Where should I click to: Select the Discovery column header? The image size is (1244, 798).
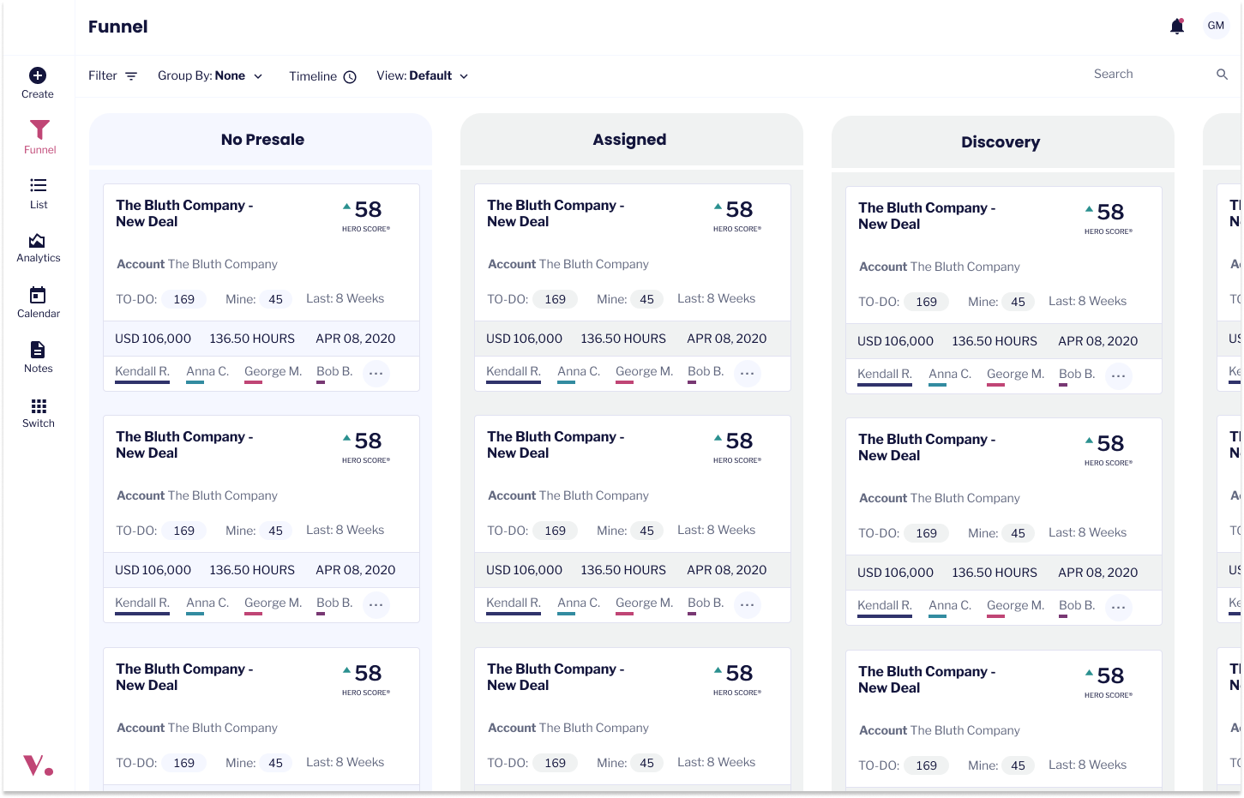pos(1002,142)
